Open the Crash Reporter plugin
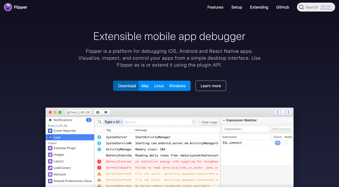 (x=70, y=131)
